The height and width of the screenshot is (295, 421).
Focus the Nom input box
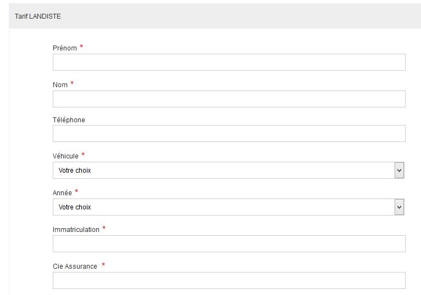coord(229,99)
